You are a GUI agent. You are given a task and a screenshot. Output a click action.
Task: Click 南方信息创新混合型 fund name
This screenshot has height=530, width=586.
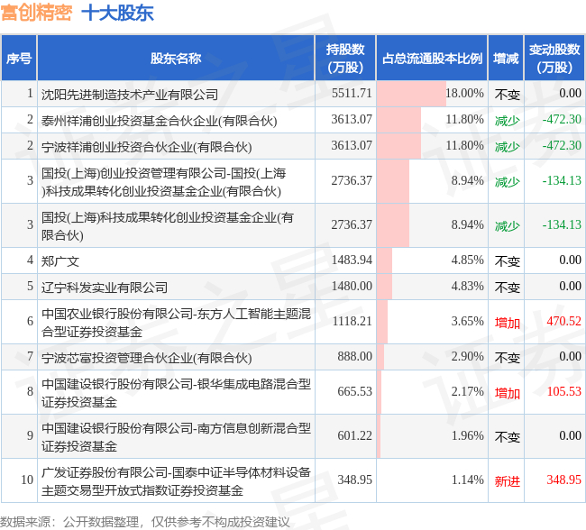pyautogui.click(x=176, y=436)
